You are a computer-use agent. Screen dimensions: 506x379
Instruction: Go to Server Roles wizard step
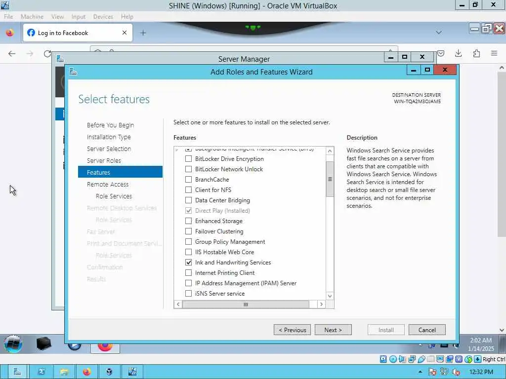tap(104, 160)
